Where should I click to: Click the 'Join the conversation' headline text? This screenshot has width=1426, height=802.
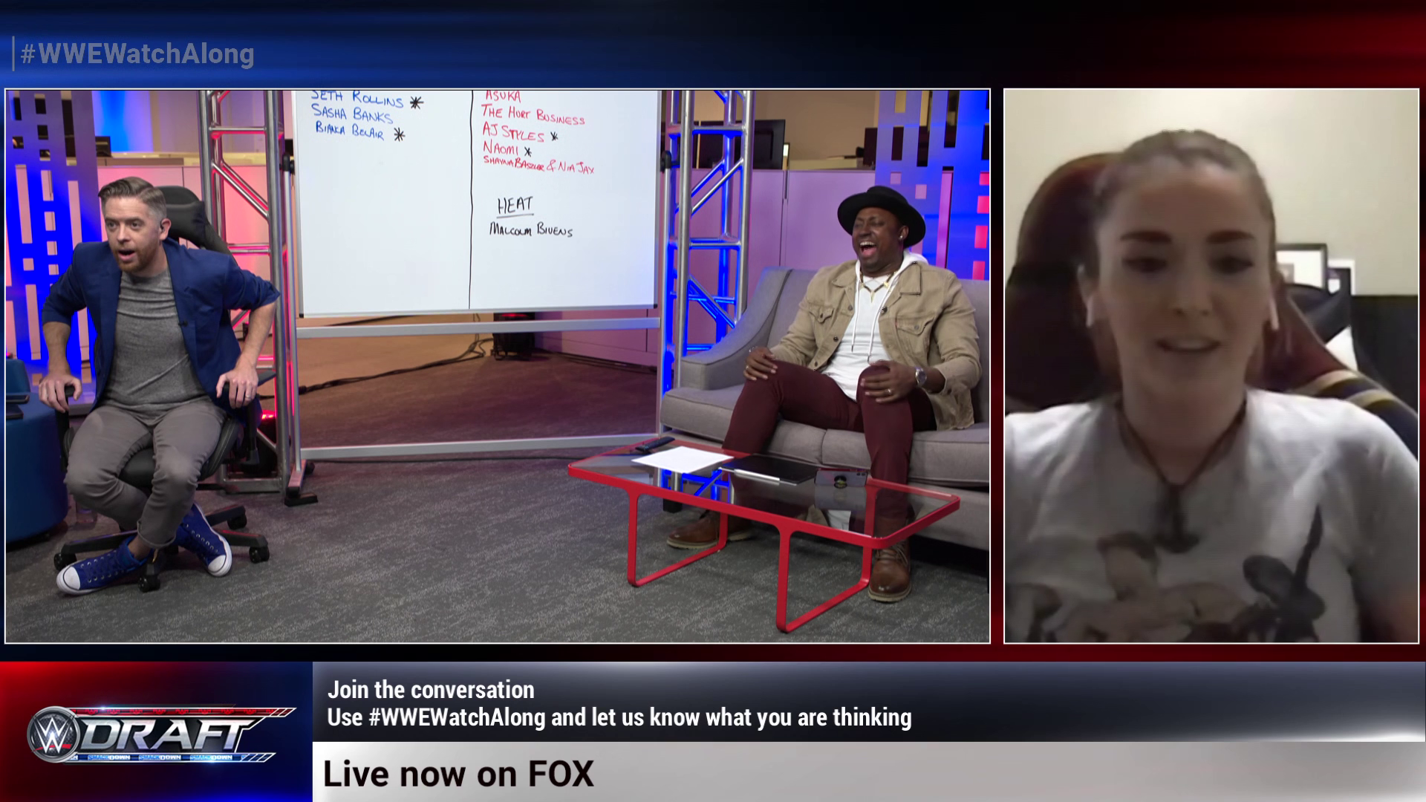431,689
